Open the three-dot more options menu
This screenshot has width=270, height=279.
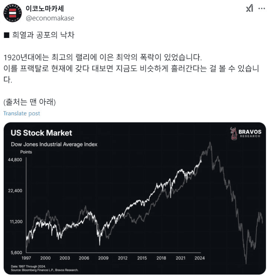tap(262, 8)
